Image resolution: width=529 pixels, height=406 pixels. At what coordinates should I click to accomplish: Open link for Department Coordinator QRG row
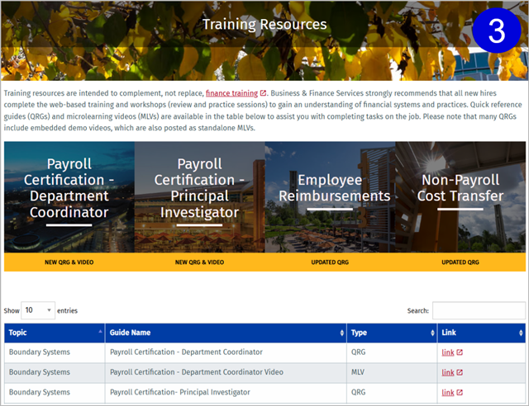point(448,352)
